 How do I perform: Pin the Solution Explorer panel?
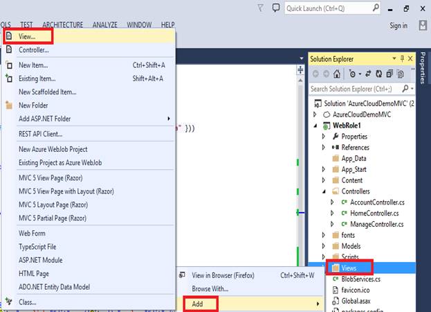(402, 58)
